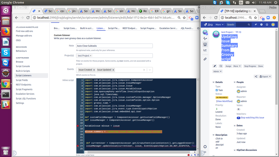Switch to the Script Fie... tab
The width and height of the screenshot is (279, 157).
pos(114,28)
